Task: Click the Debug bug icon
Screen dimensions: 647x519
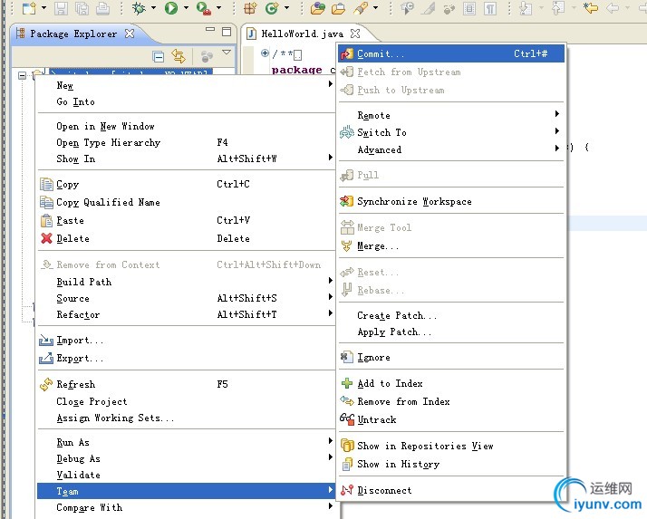Action: point(139,8)
